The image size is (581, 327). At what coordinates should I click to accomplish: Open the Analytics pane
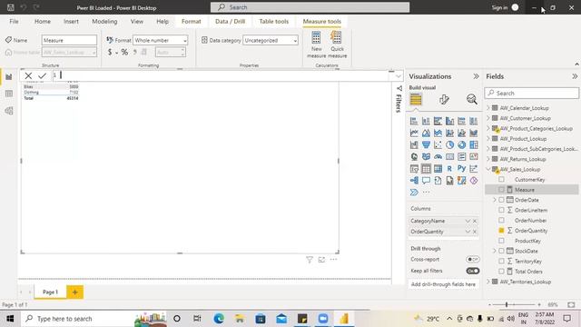[x=471, y=99]
